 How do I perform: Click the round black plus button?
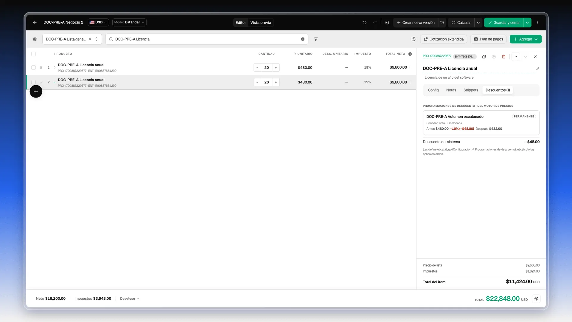pyautogui.click(x=36, y=91)
